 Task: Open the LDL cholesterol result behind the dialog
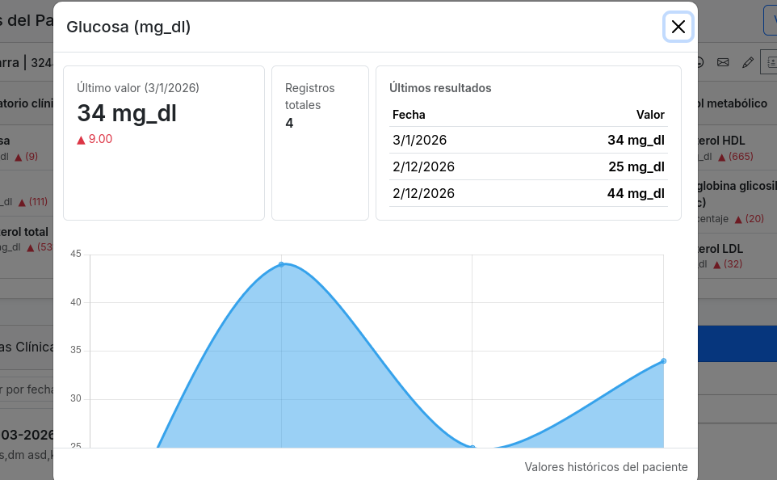click(x=729, y=255)
